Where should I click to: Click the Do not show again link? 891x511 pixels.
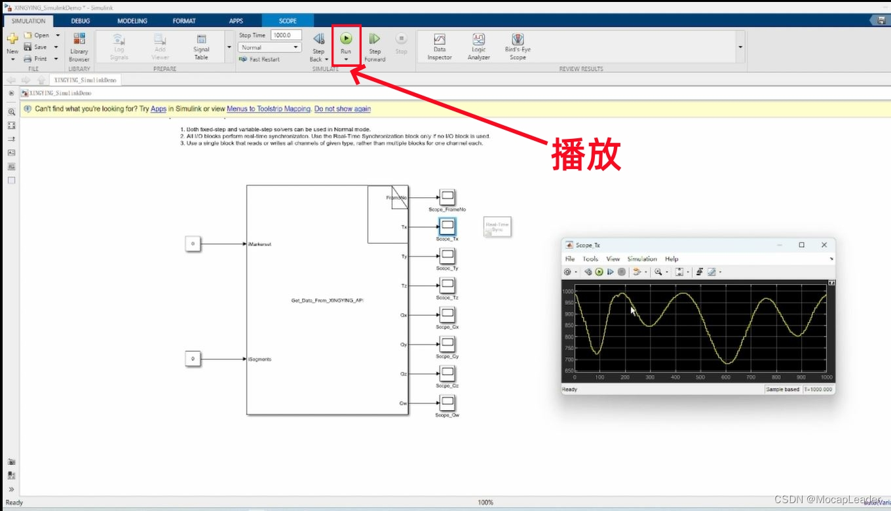point(343,109)
